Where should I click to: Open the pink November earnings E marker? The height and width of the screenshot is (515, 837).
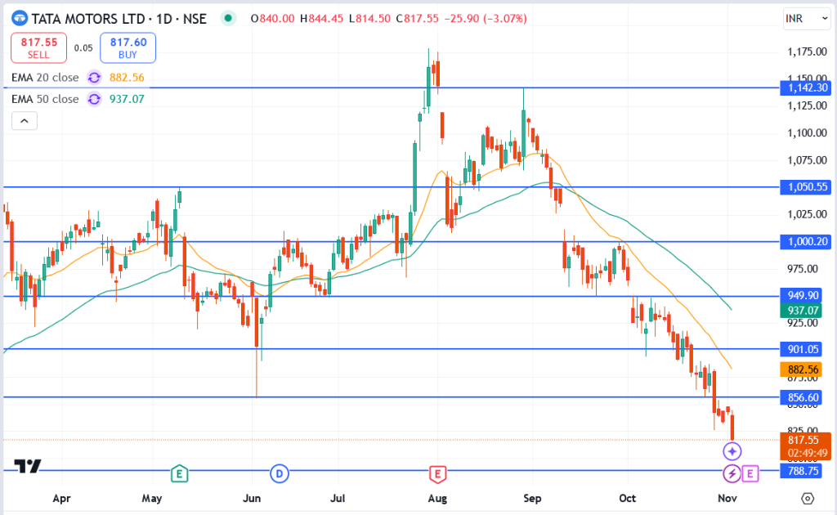point(750,473)
